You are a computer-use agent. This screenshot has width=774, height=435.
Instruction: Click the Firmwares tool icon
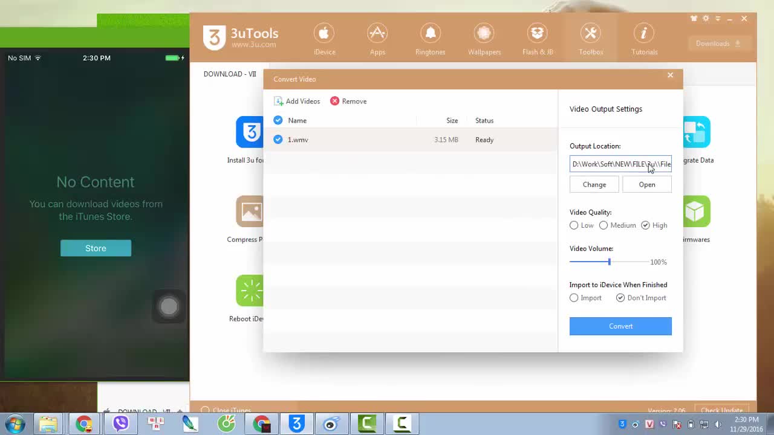pyautogui.click(x=696, y=211)
